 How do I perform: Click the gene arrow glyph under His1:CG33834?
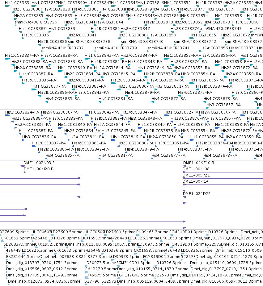7,6
